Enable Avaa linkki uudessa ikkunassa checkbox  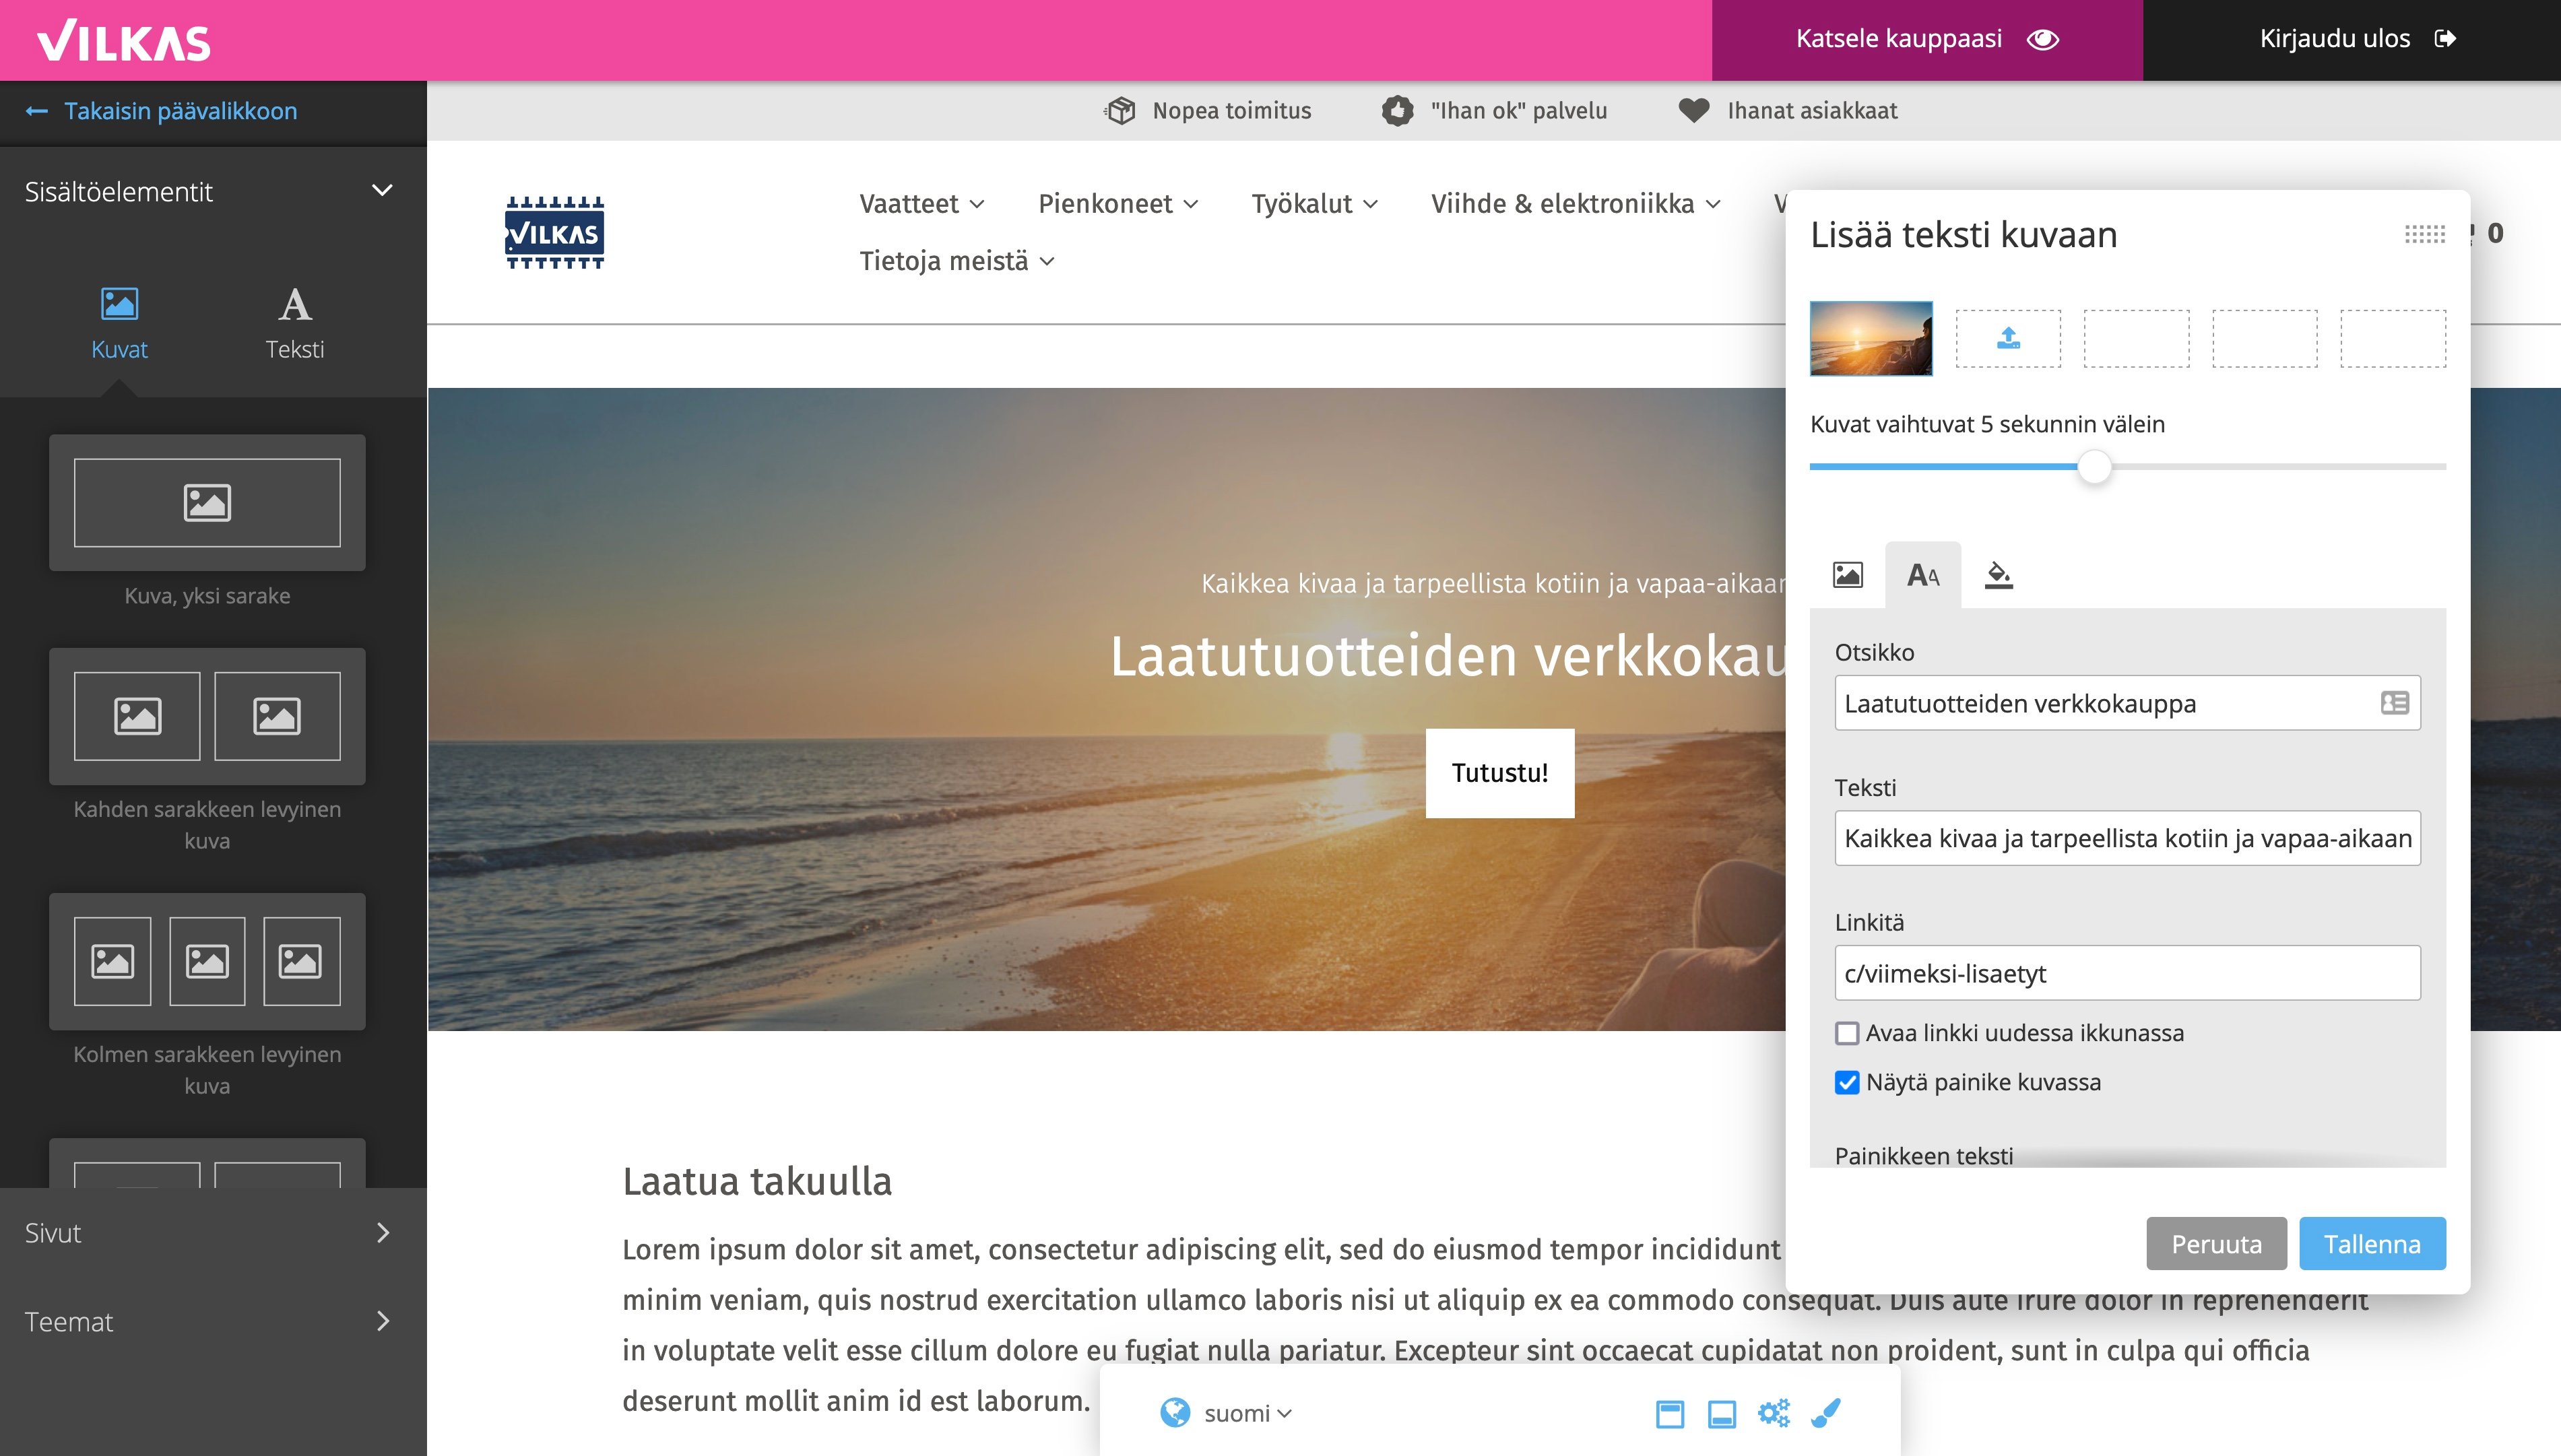[x=1847, y=1033]
